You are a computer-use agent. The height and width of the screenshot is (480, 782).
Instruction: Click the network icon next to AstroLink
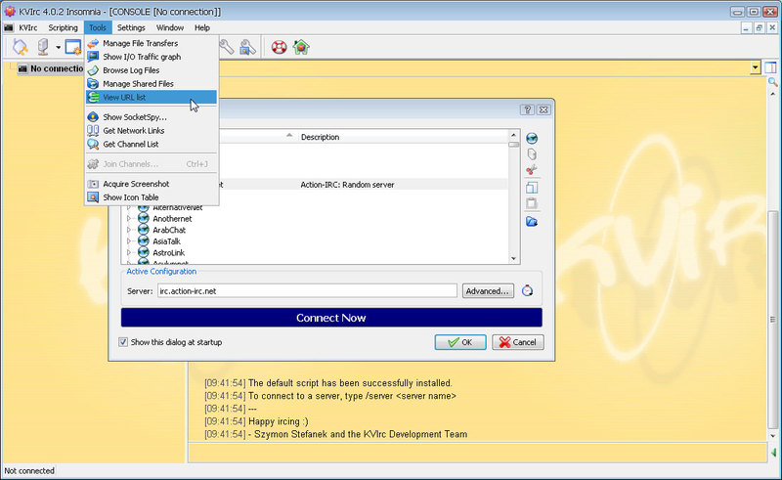pyautogui.click(x=144, y=252)
